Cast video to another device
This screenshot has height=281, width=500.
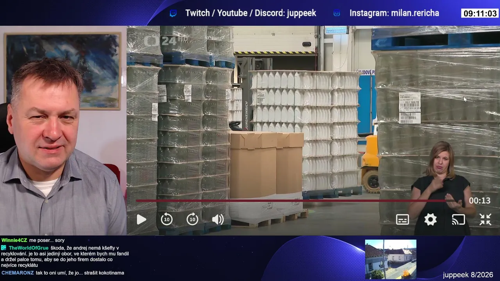pos(458,219)
